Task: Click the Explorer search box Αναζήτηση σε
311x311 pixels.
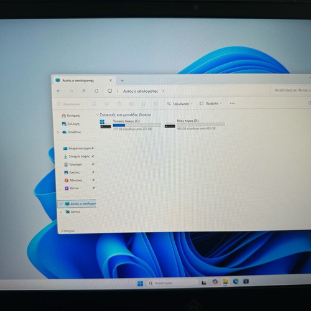Action: point(292,90)
